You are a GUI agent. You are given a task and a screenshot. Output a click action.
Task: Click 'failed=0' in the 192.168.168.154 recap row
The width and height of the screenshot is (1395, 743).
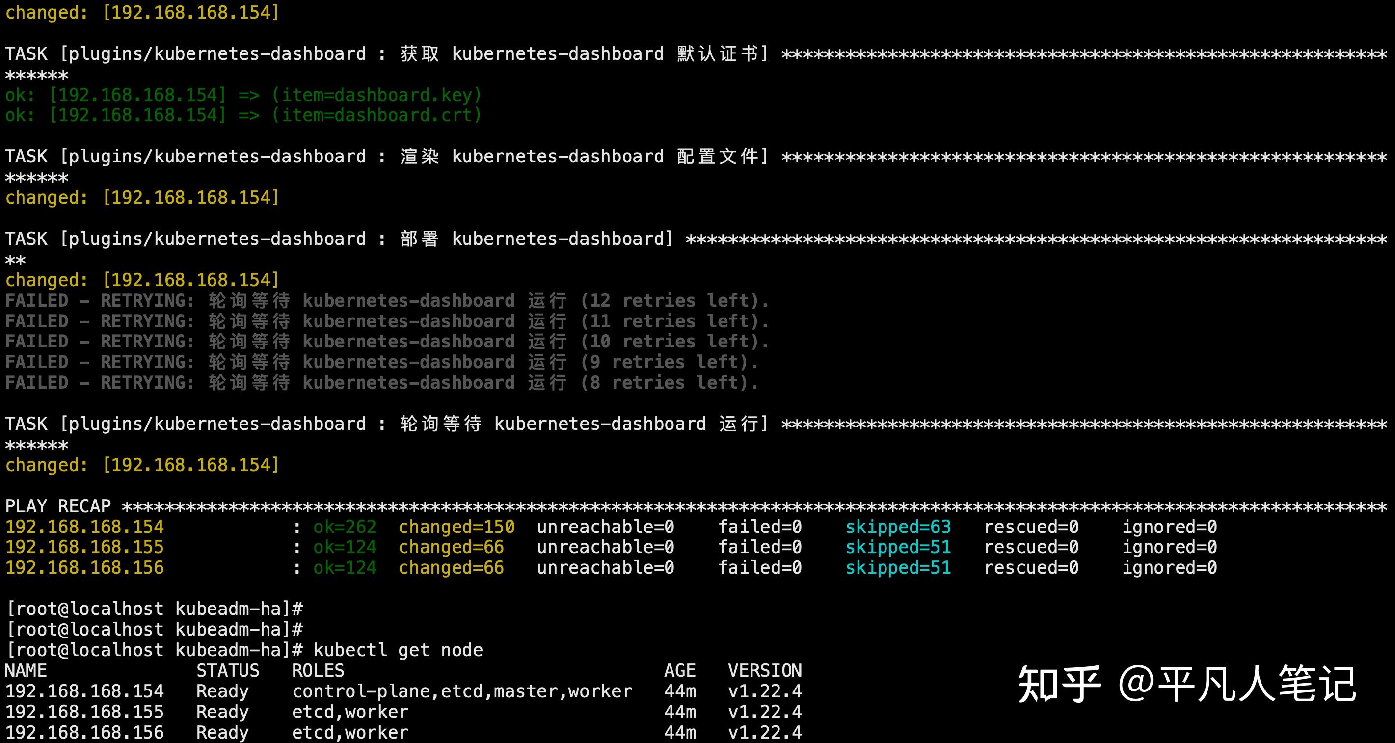[760, 527]
